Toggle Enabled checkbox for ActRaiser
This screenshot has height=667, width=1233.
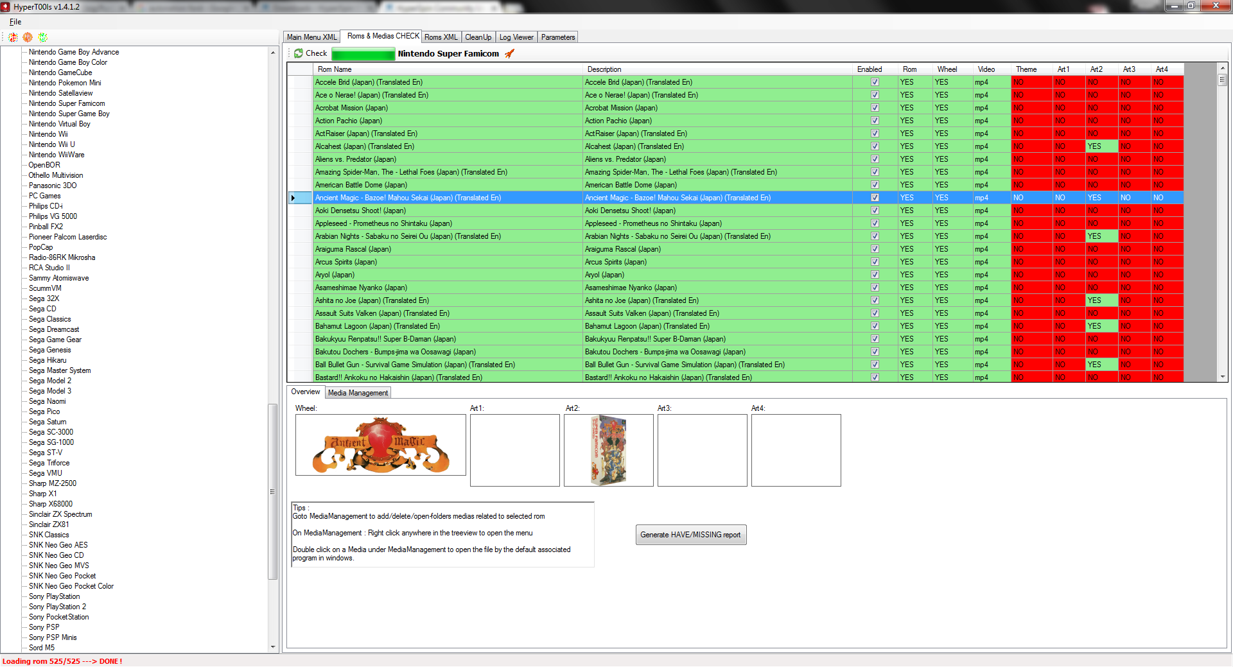875,134
